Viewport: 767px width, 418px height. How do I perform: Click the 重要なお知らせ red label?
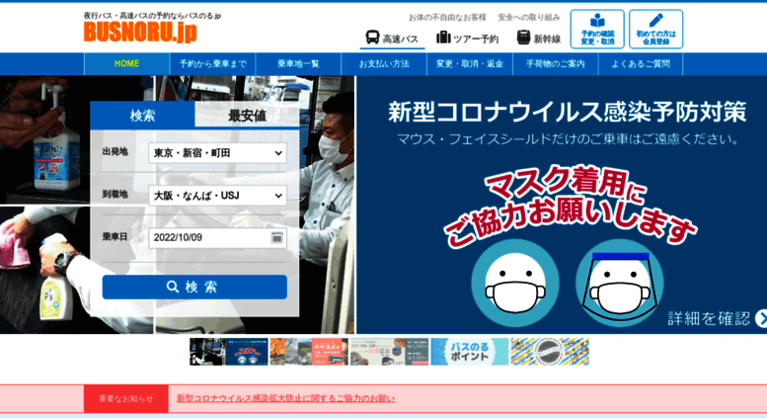click(x=126, y=398)
